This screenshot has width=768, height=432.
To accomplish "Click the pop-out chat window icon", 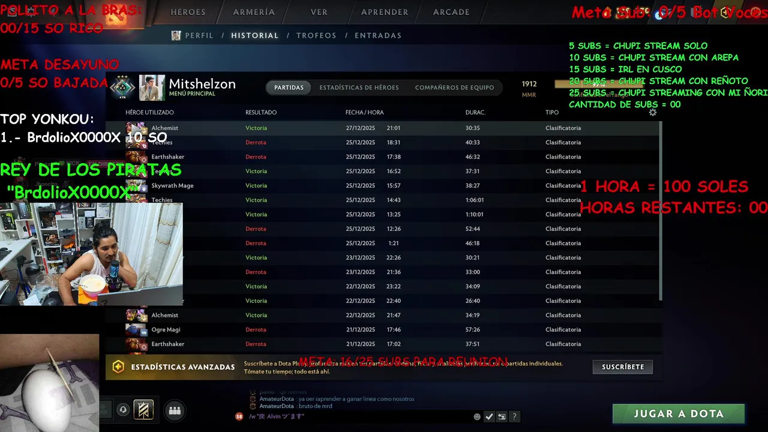I will pyautogui.click(x=502, y=416).
